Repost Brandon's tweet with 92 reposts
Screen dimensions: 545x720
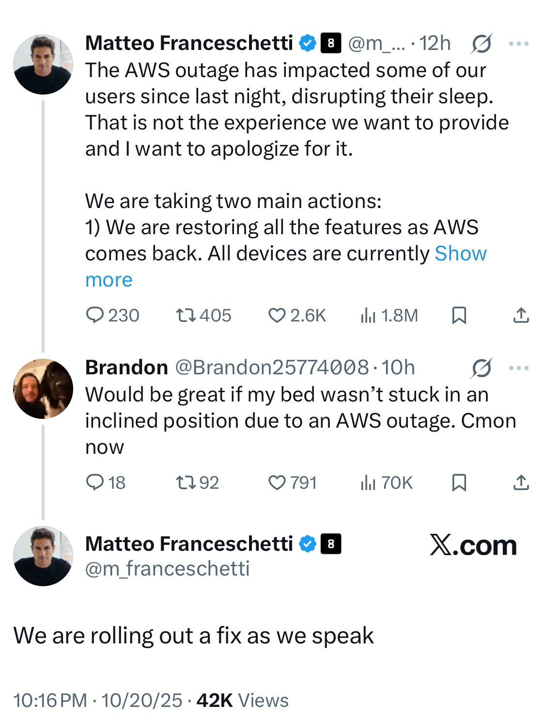tap(186, 482)
